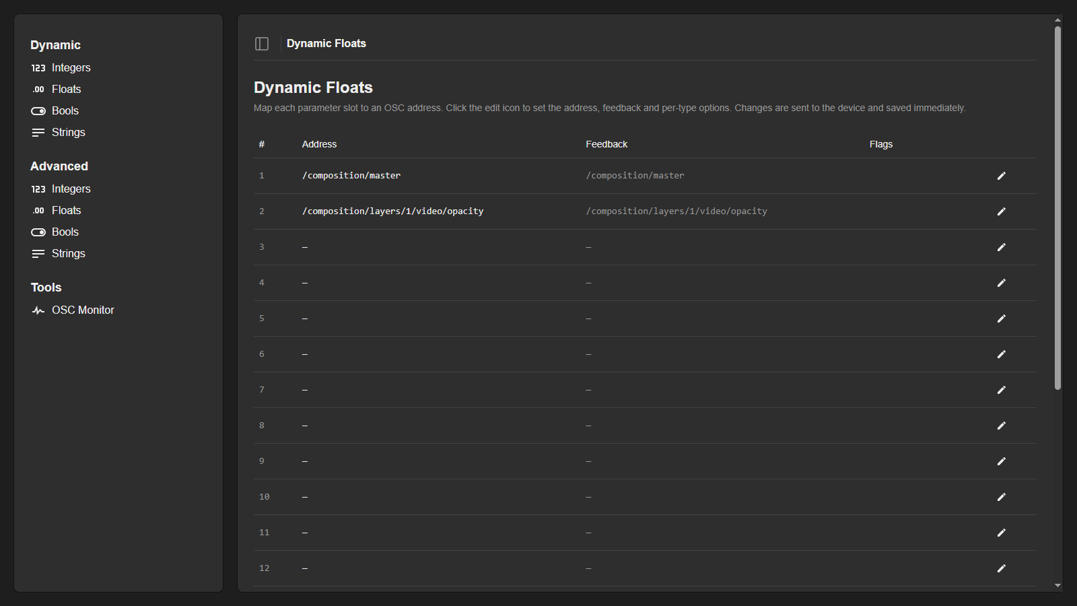Viewport: 1077px width, 606px height.
Task: Click edit pencil for slot 10
Action: [x=1002, y=497]
